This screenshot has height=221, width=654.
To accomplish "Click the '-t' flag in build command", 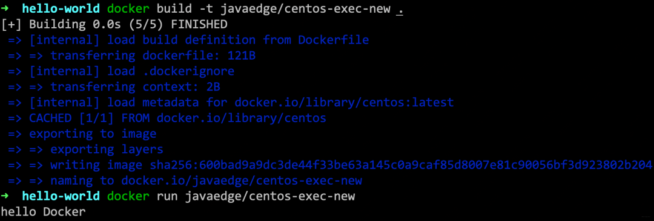I will coord(206,8).
